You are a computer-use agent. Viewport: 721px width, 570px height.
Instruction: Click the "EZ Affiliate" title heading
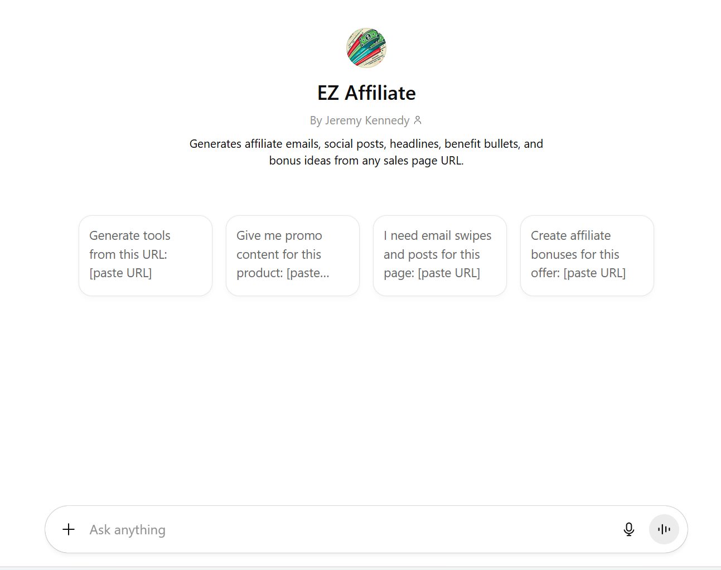click(x=366, y=93)
